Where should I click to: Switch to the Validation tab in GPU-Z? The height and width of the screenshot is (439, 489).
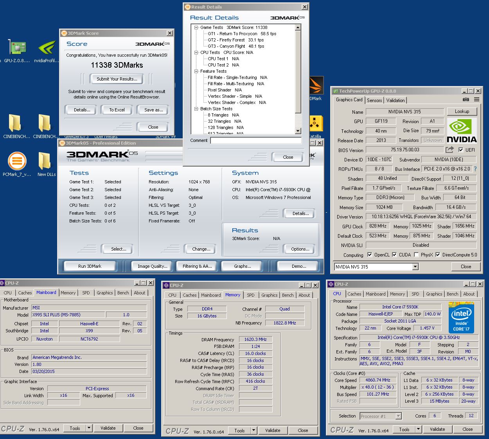396,100
